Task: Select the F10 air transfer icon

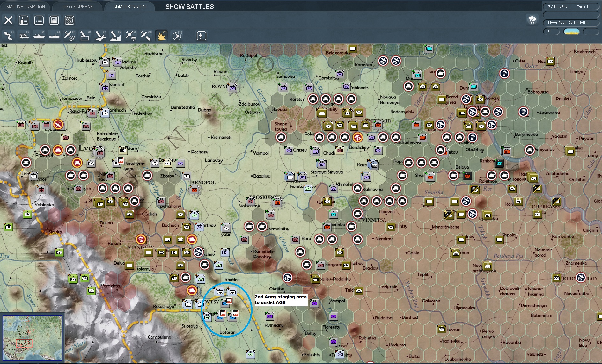Action: click(146, 36)
